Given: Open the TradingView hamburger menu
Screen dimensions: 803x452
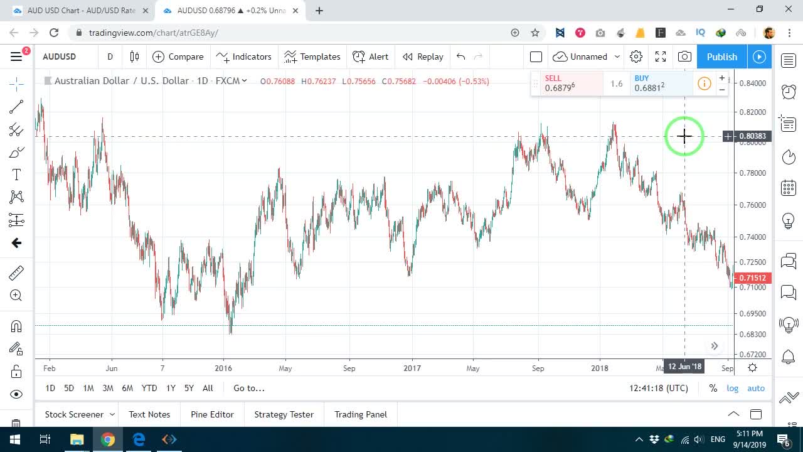Looking at the screenshot, I should pos(16,56).
